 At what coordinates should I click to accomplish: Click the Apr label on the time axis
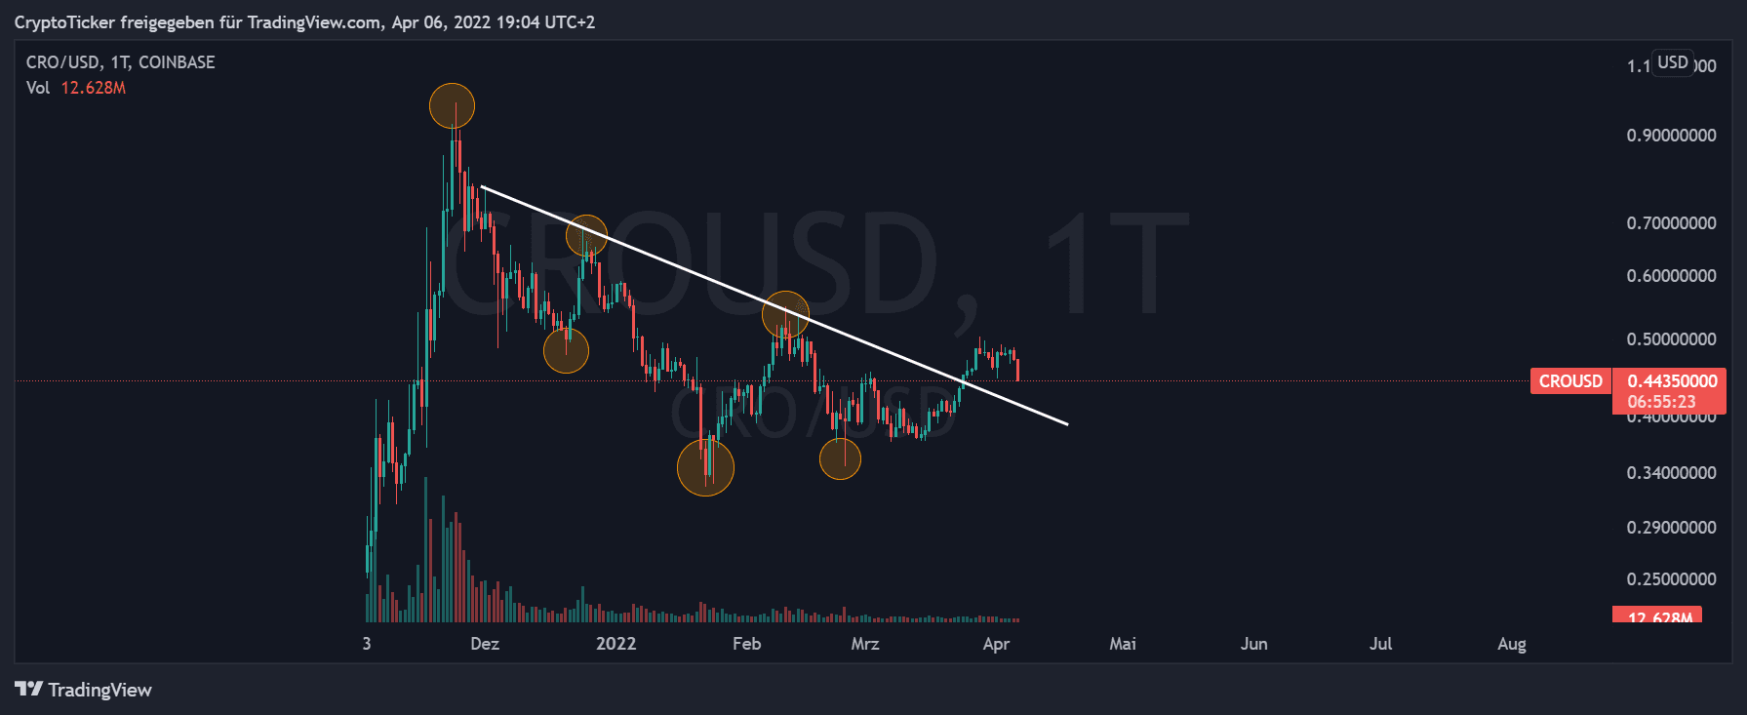coord(996,644)
